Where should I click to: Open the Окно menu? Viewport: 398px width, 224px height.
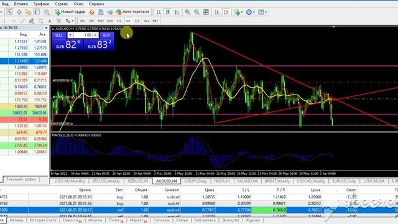pos(78,4)
